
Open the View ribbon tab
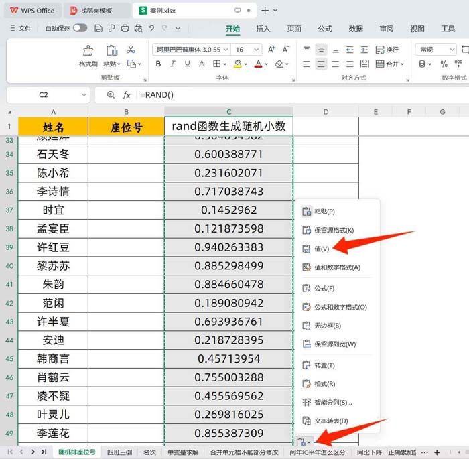(417, 29)
